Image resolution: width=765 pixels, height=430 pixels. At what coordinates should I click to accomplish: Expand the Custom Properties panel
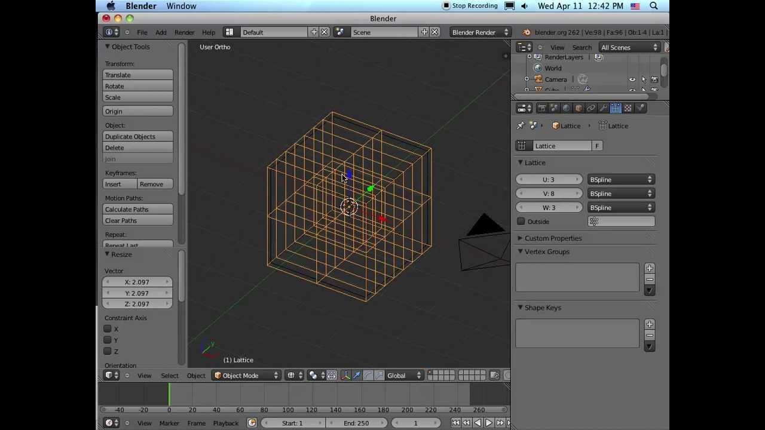520,238
